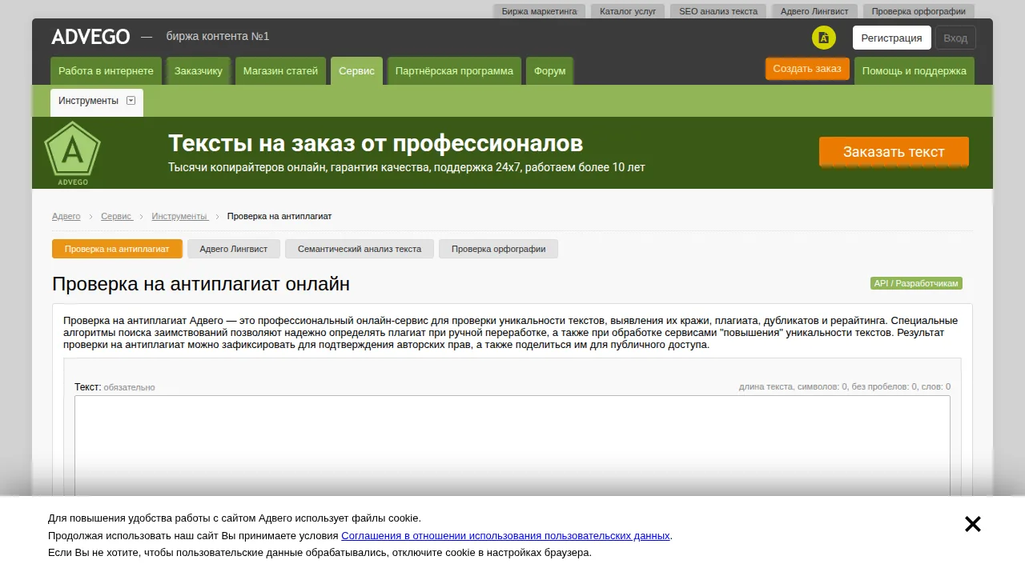Open the Форум menu tab

[x=549, y=71]
